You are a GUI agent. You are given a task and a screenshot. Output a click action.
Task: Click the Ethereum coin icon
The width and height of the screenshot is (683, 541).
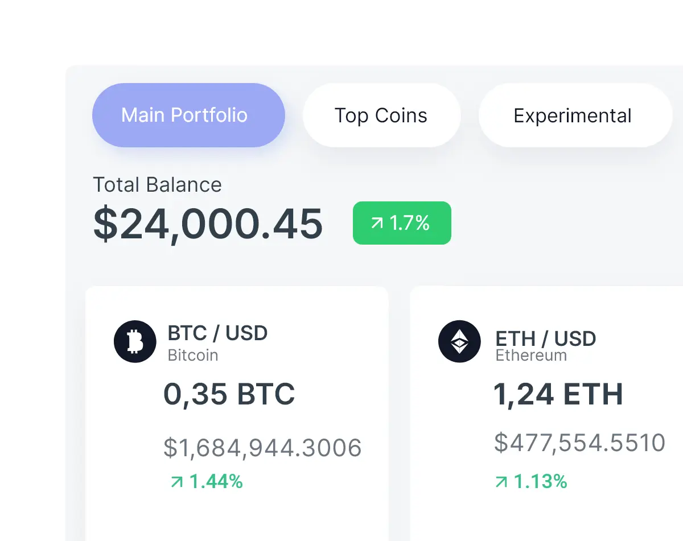click(460, 342)
